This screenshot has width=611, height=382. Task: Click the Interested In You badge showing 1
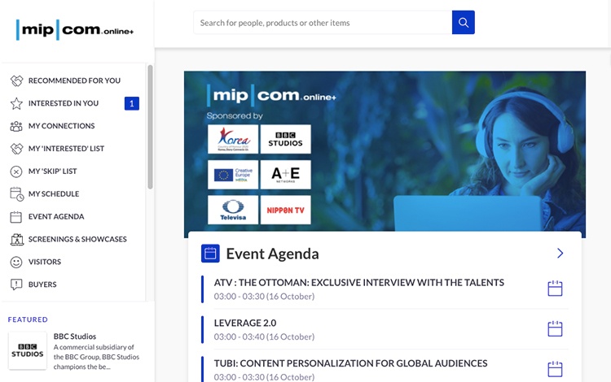[132, 103]
